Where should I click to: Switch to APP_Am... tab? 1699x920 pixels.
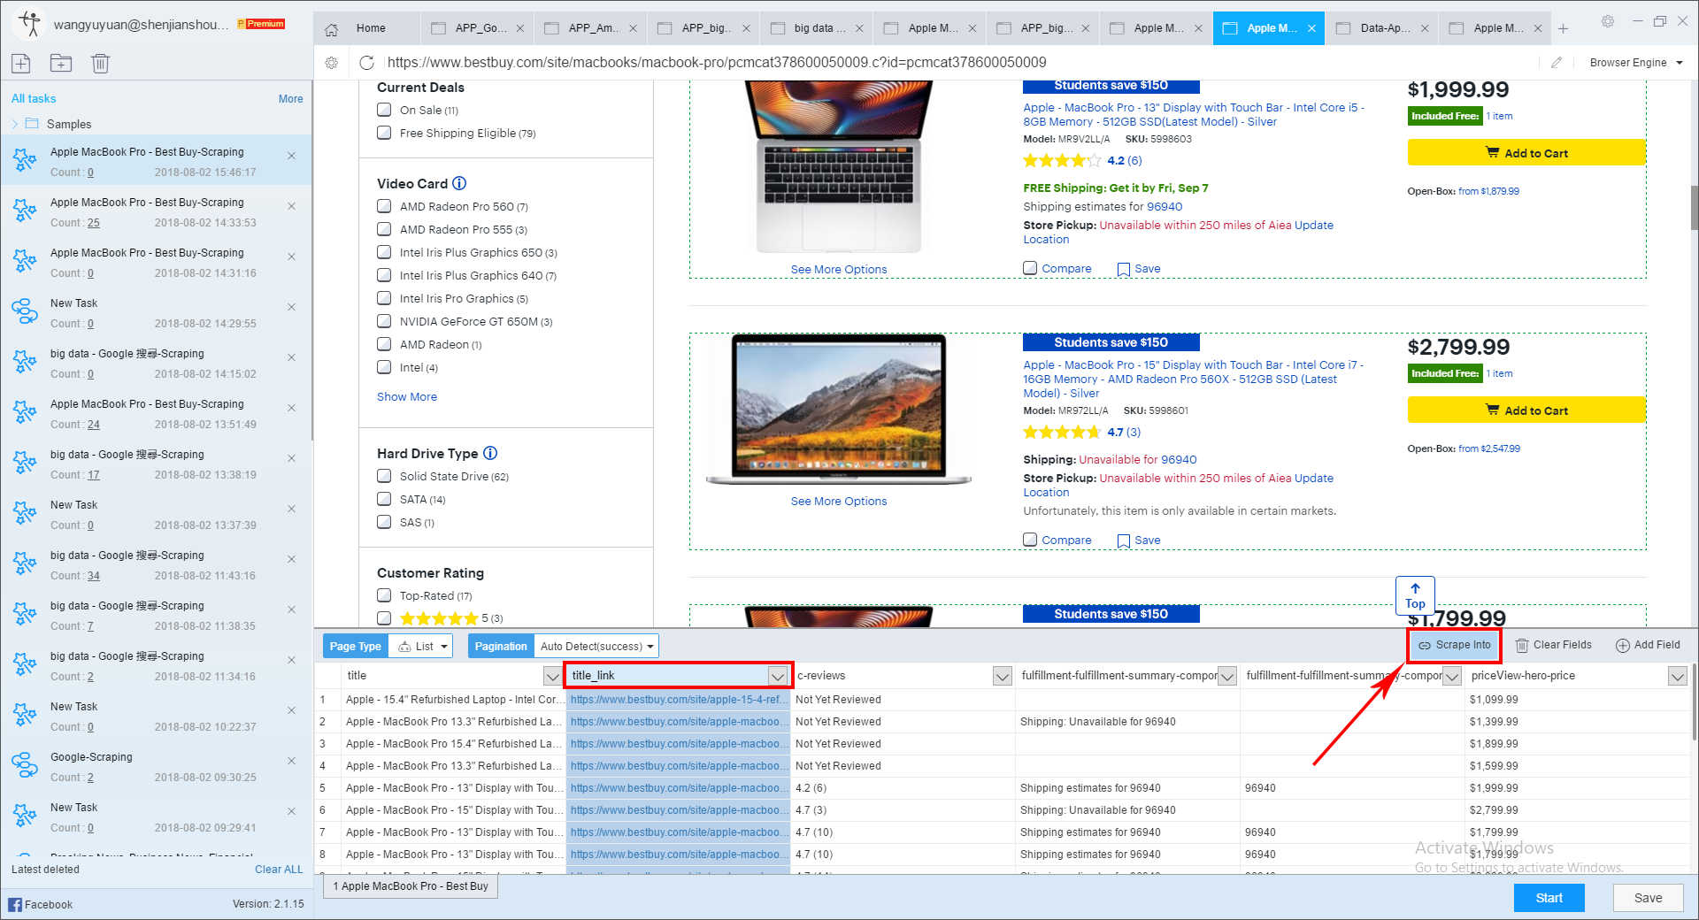click(591, 28)
